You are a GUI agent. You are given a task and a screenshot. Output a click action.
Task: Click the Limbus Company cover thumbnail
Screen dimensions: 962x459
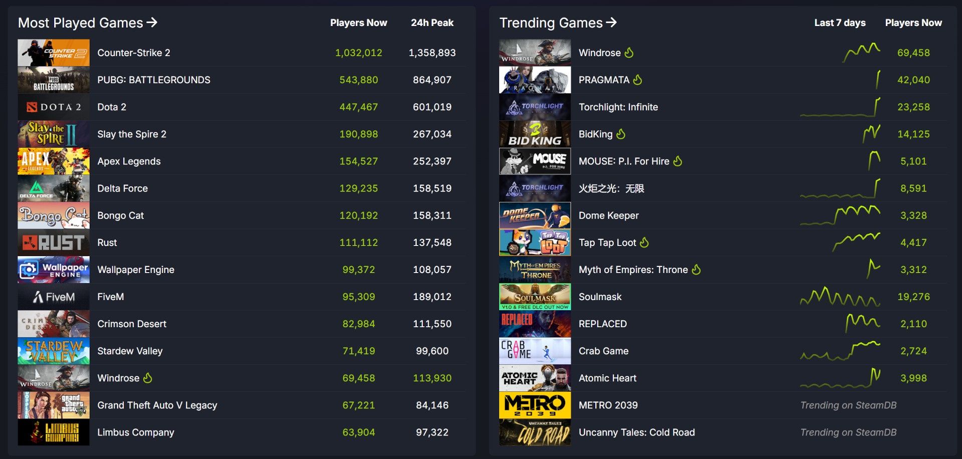[54, 431]
